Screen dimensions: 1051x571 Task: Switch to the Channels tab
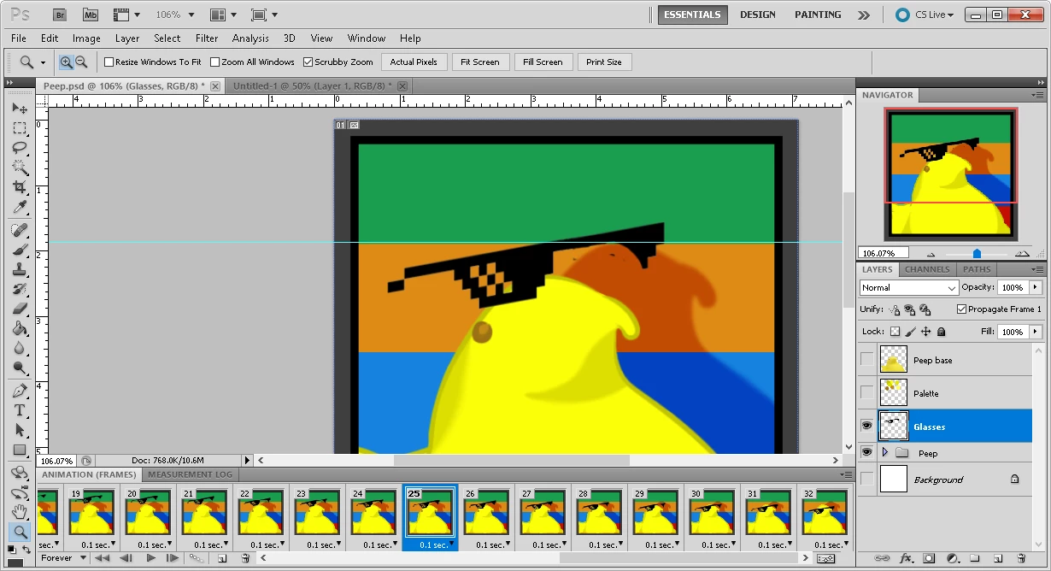coord(927,269)
